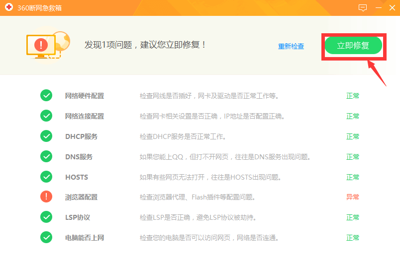Click the 重新检查 link
The image size is (400, 262).
(x=291, y=46)
